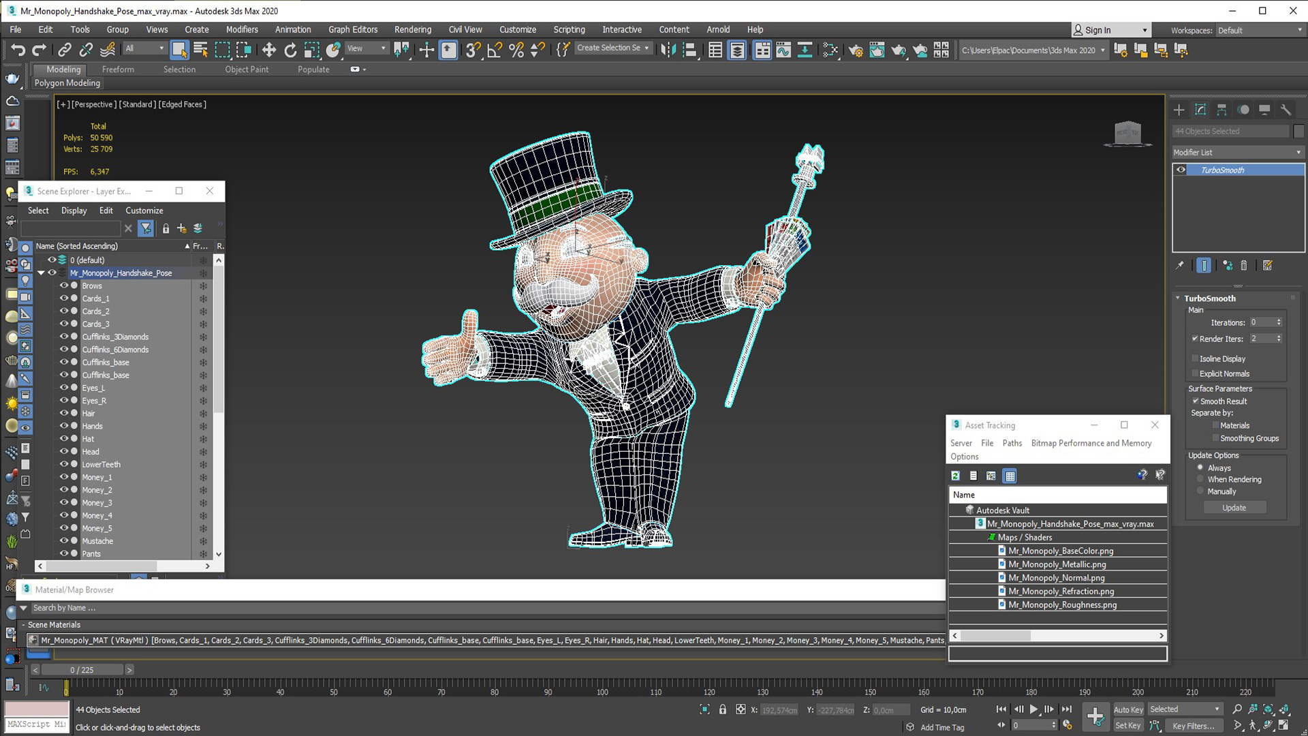Image resolution: width=1308 pixels, height=736 pixels.
Task: Open the View reference coordinate dropdown
Action: click(367, 48)
